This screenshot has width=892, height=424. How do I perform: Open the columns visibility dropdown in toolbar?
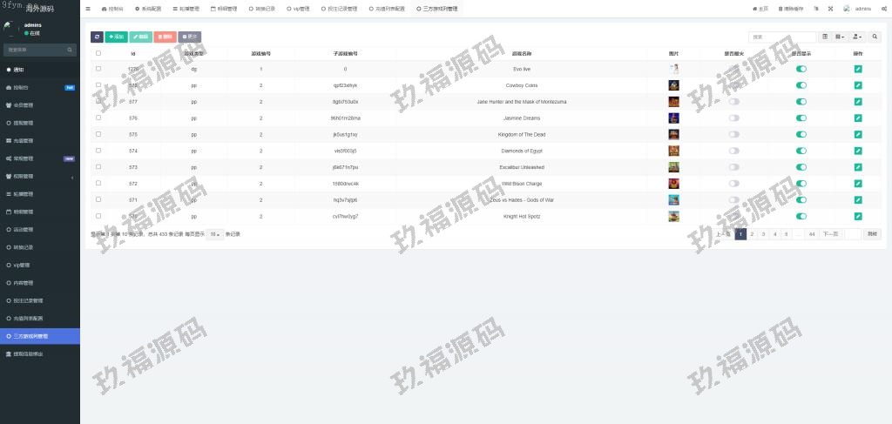[840, 37]
